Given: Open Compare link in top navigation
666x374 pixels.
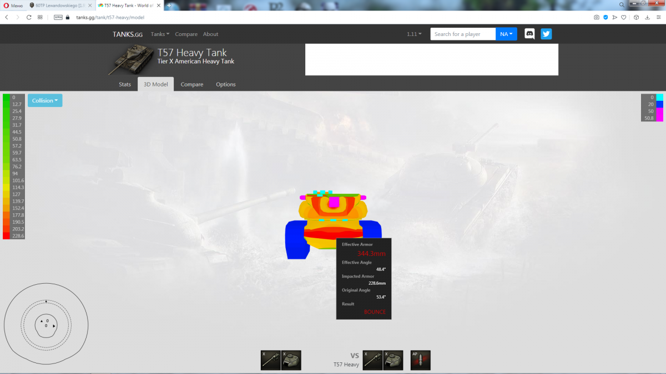Looking at the screenshot, I should click(x=186, y=34).
